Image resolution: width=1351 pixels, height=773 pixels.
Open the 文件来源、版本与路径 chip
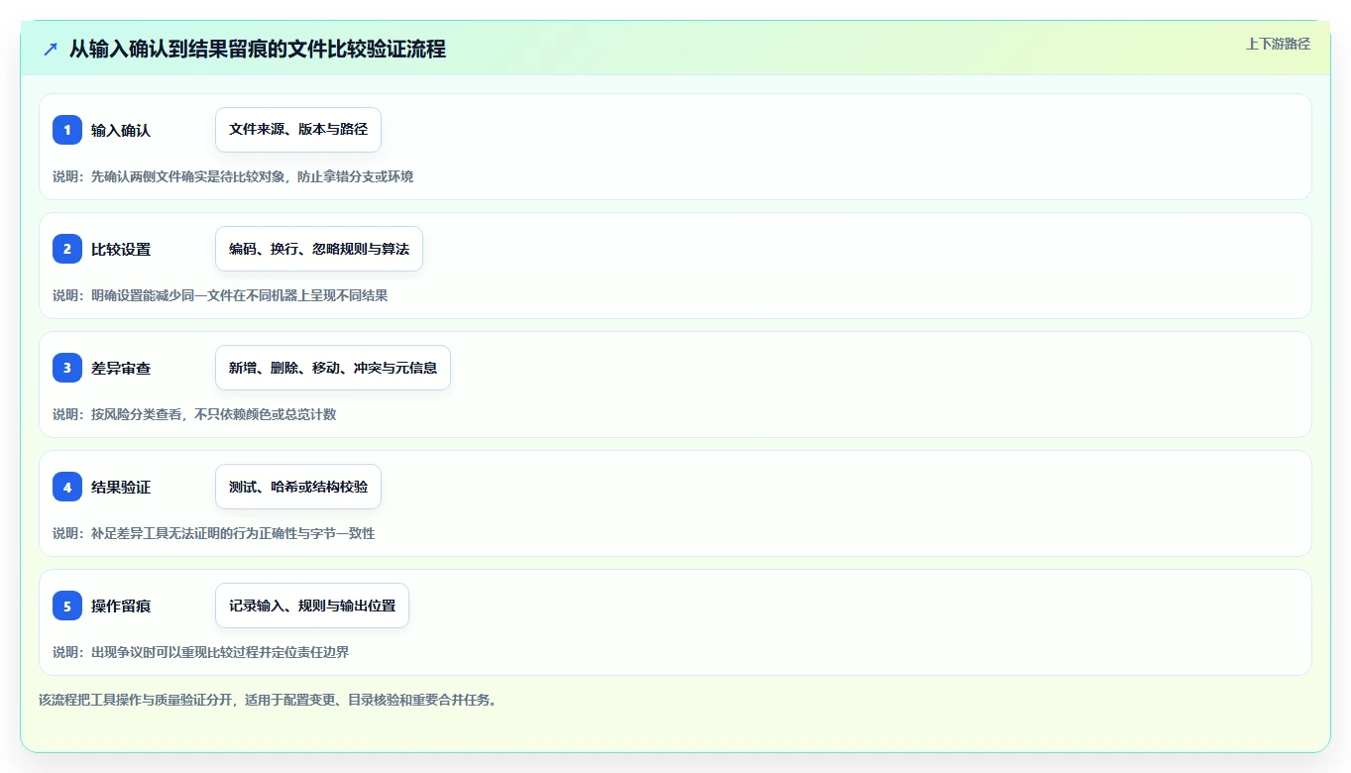[298, 130]
